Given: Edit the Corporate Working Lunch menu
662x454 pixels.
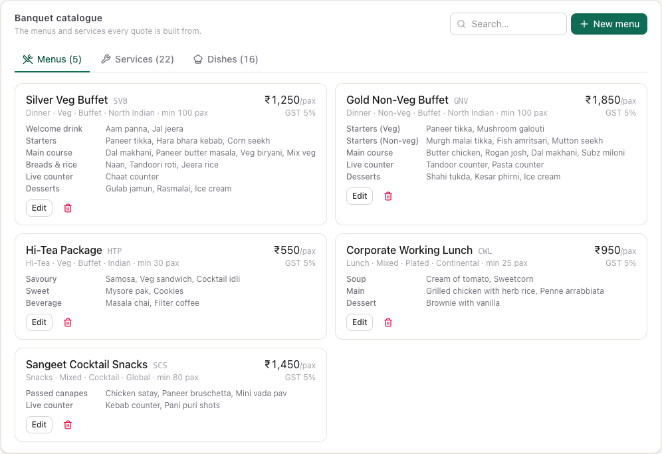Looking at the screenshot, I should point(360,322).
